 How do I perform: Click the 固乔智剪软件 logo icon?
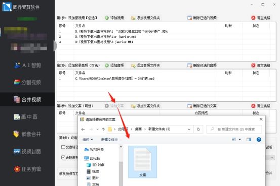click(x=7, y=7)
